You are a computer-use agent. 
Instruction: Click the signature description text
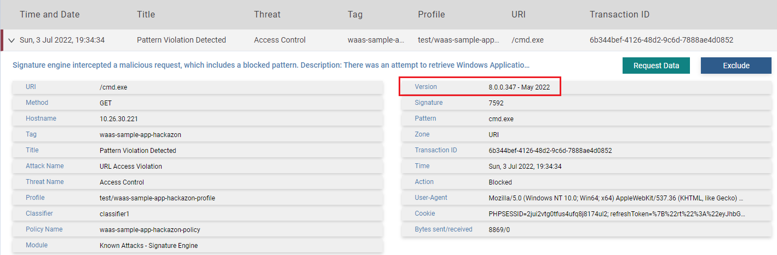coord(270,66)
